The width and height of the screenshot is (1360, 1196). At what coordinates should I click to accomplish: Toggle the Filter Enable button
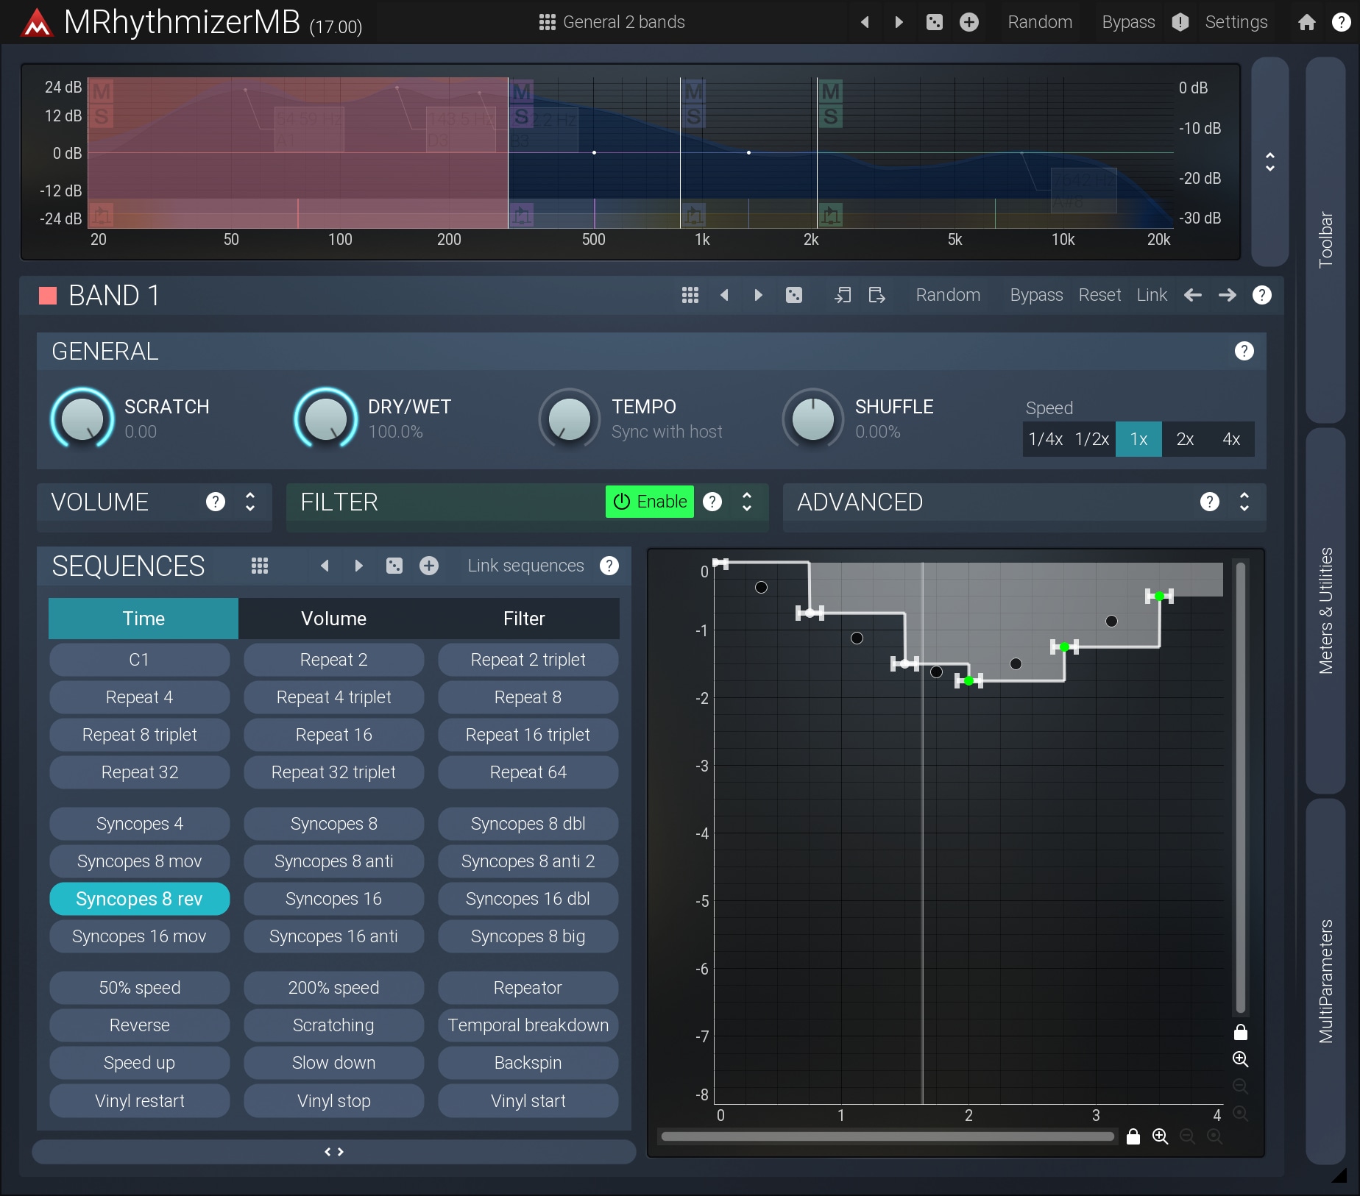click(649, 502)
